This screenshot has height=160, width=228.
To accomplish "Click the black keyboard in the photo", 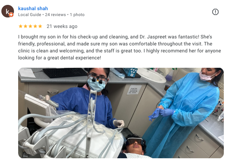I will point(65,72).
